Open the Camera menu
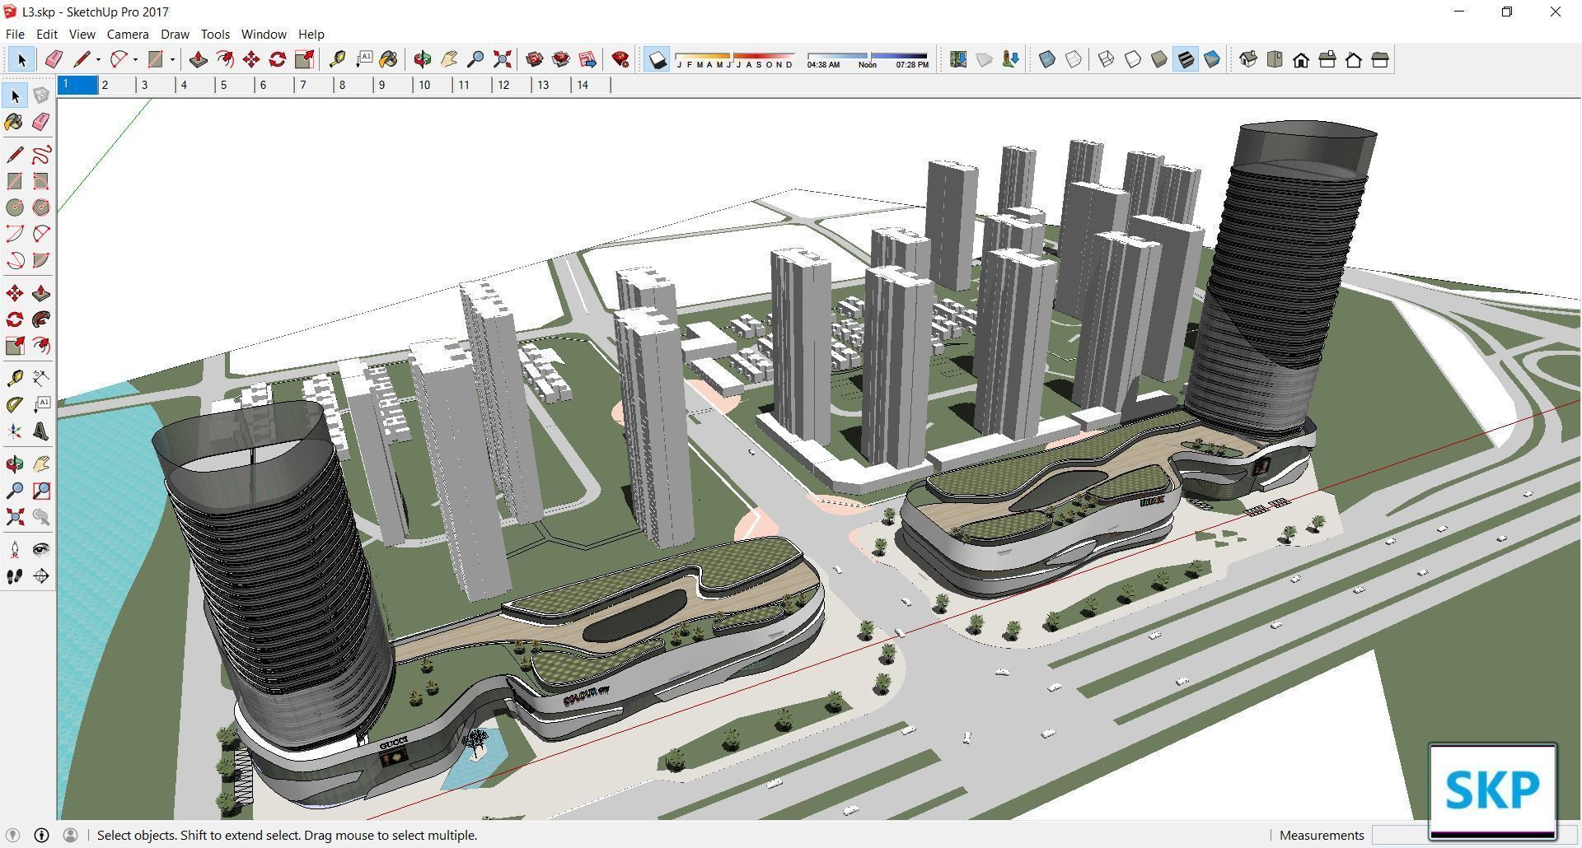 click(128, 35)
